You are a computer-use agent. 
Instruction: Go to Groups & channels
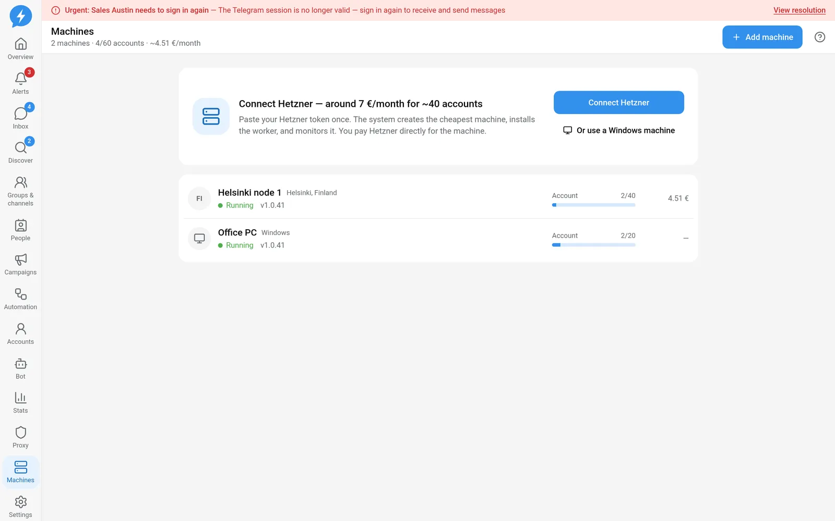click(21, 191)
